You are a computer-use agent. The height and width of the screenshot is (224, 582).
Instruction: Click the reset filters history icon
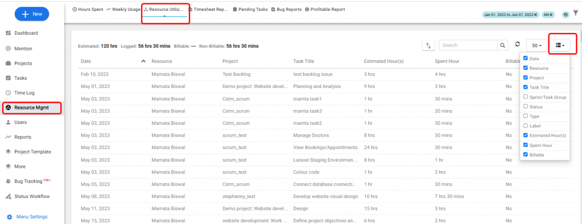click(566, 14)
